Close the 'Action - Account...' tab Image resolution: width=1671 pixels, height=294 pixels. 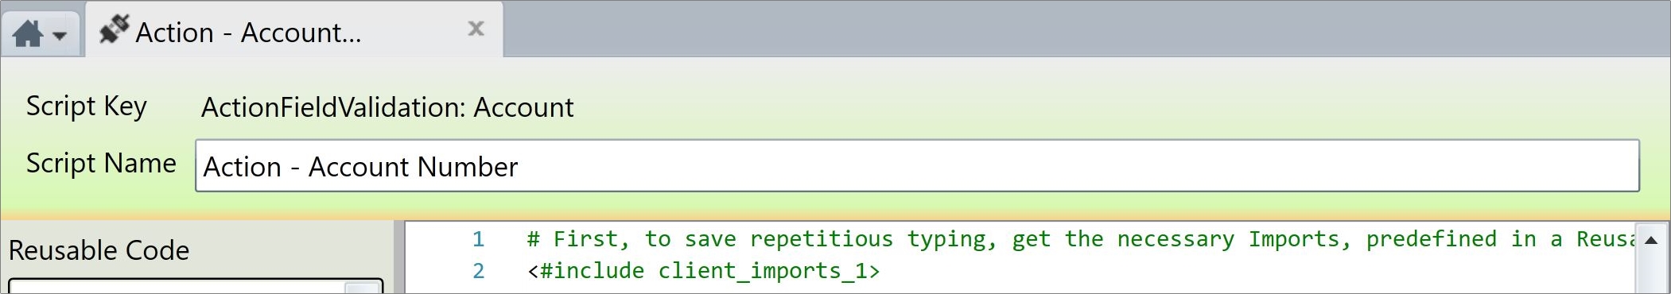[476, 29]
